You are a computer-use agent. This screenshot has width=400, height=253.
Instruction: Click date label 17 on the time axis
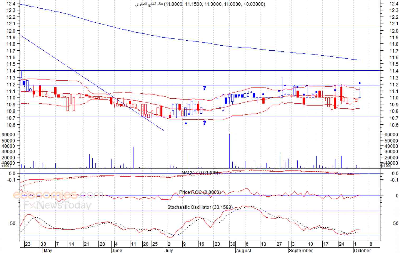tap(326, 244)
